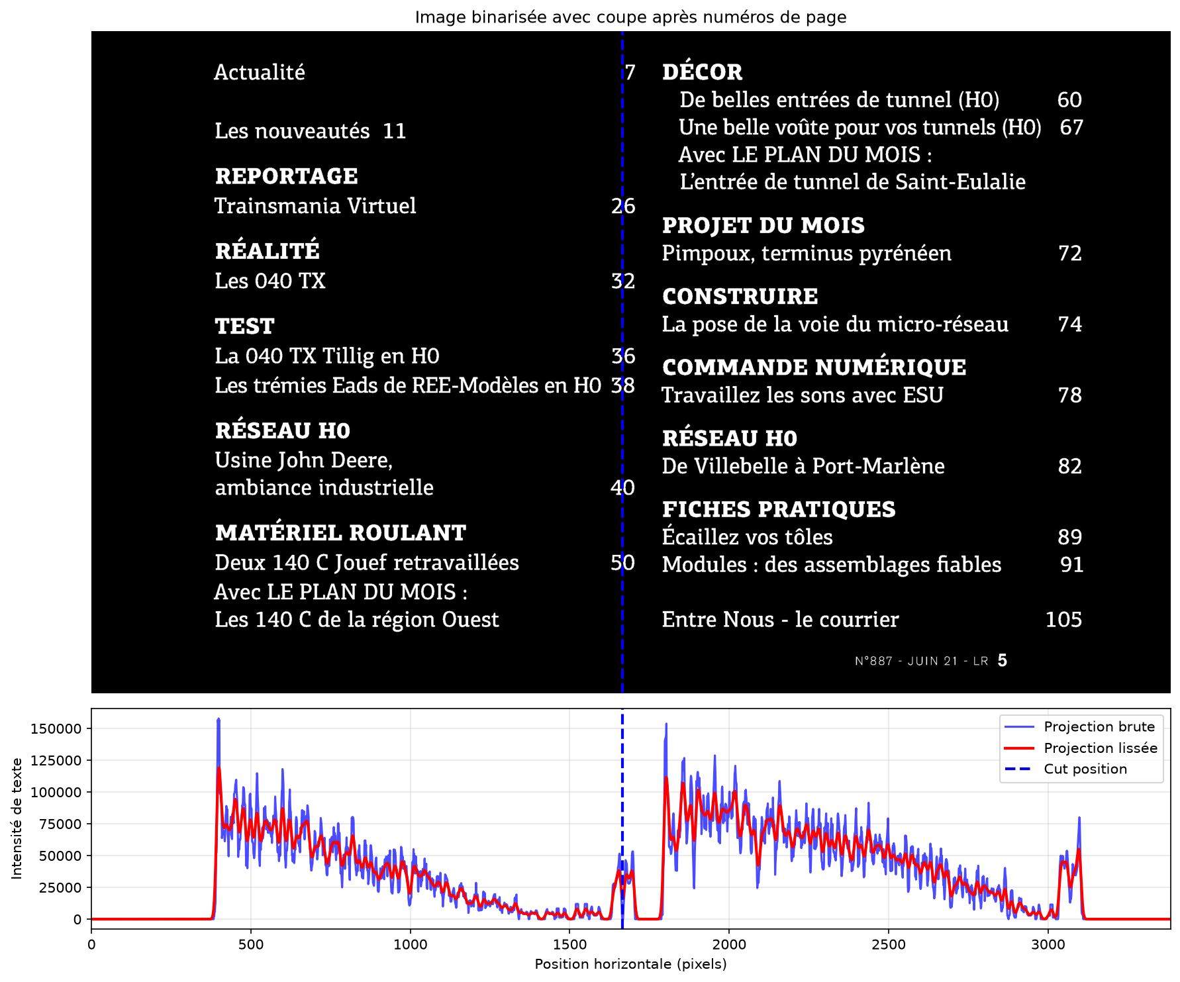Click the x-axis tick label 2500
The height and width of the screenshot is (982, 1180).
[889, 945]
